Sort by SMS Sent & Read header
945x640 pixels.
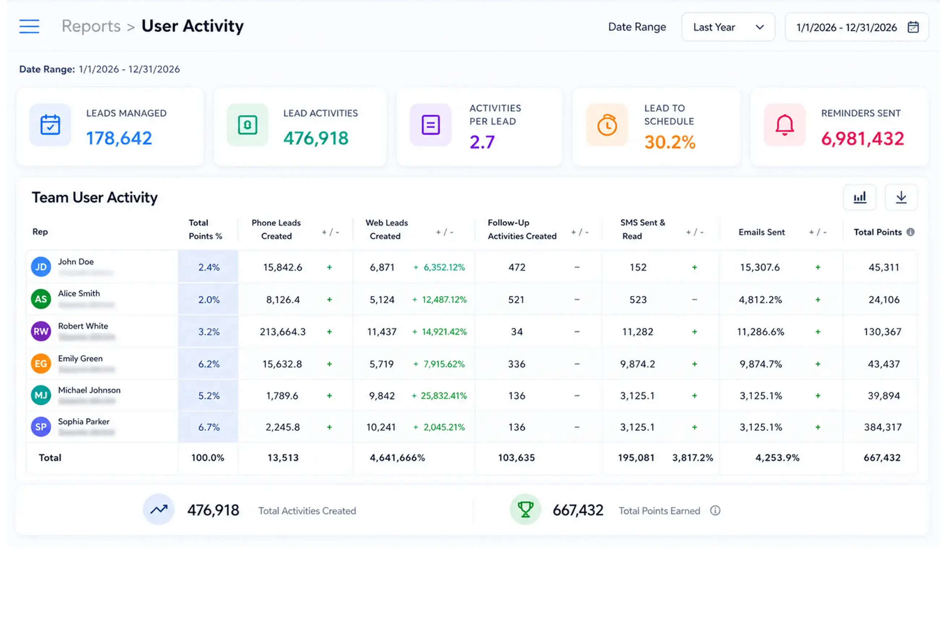643,230
